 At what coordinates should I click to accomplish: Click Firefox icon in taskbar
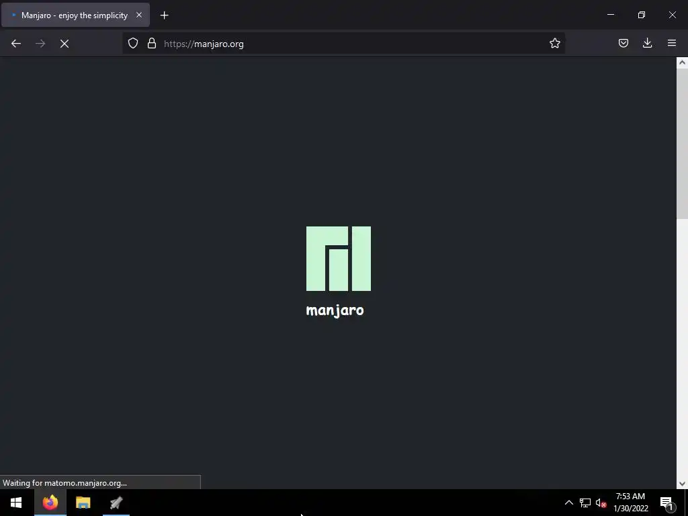click(x=50, y=503)
